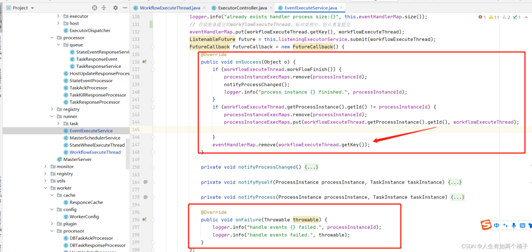This screenshot has width=532, height=252.
Task: Click the green typo checkmark indicator
Action: (517, 17)
